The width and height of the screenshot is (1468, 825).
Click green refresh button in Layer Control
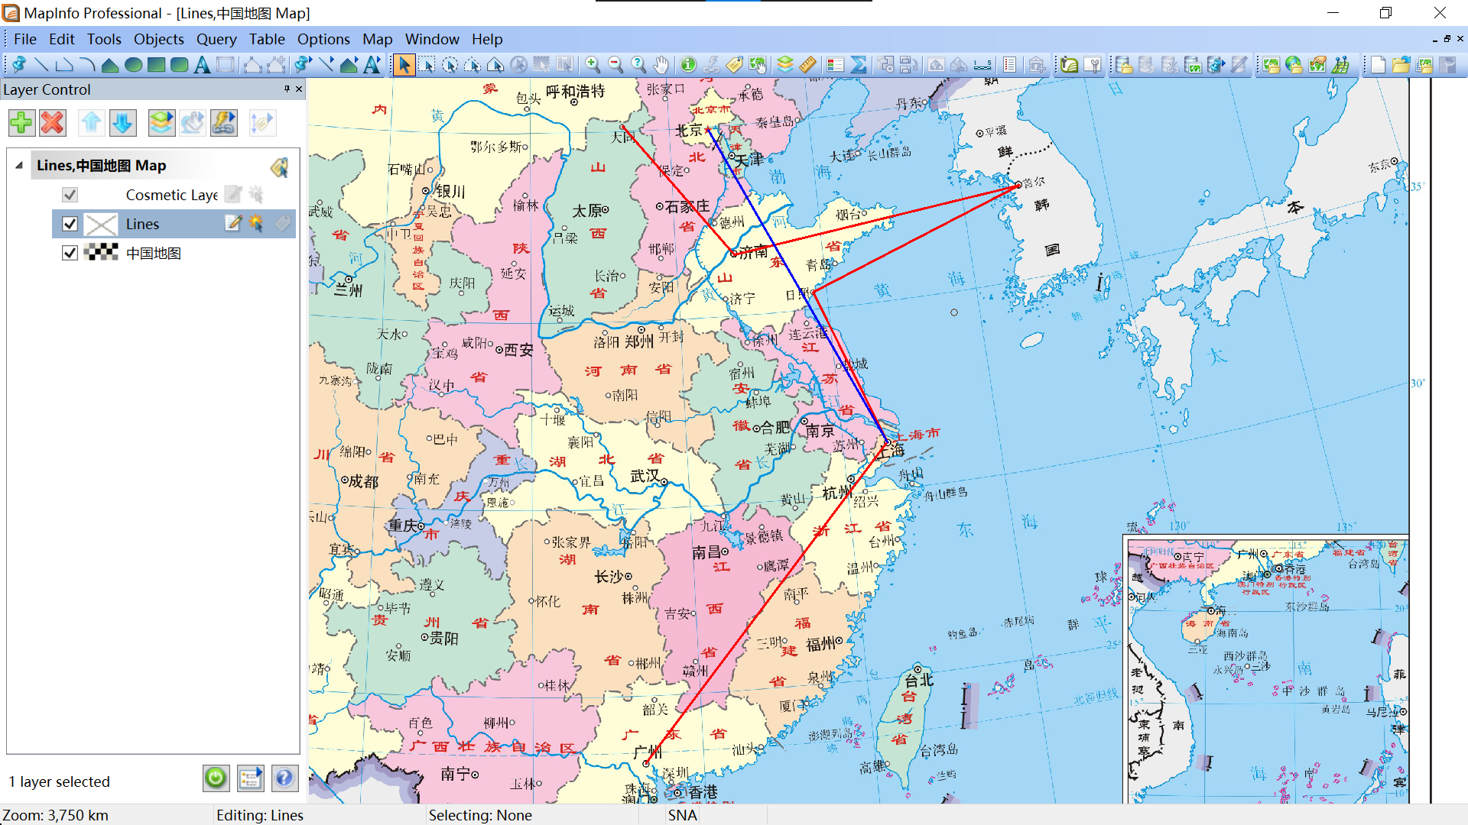coord(216,778)
